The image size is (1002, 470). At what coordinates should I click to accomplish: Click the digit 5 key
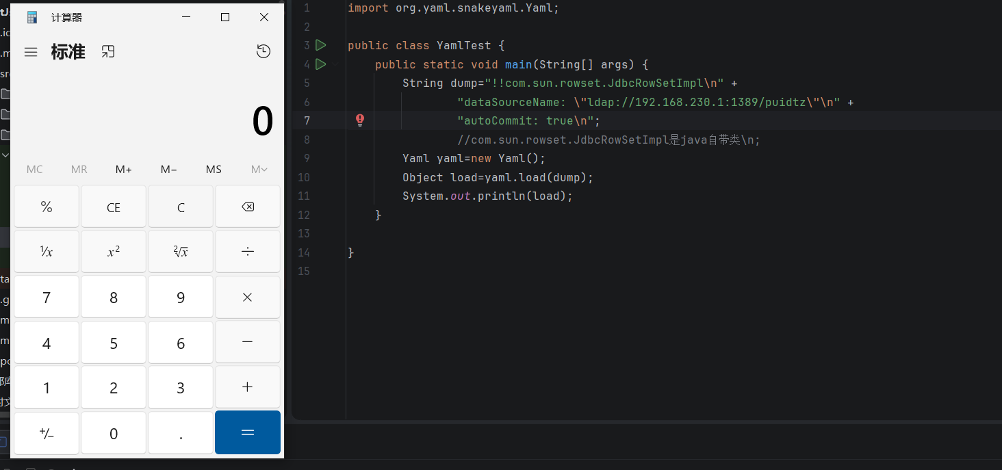(114, 342)
